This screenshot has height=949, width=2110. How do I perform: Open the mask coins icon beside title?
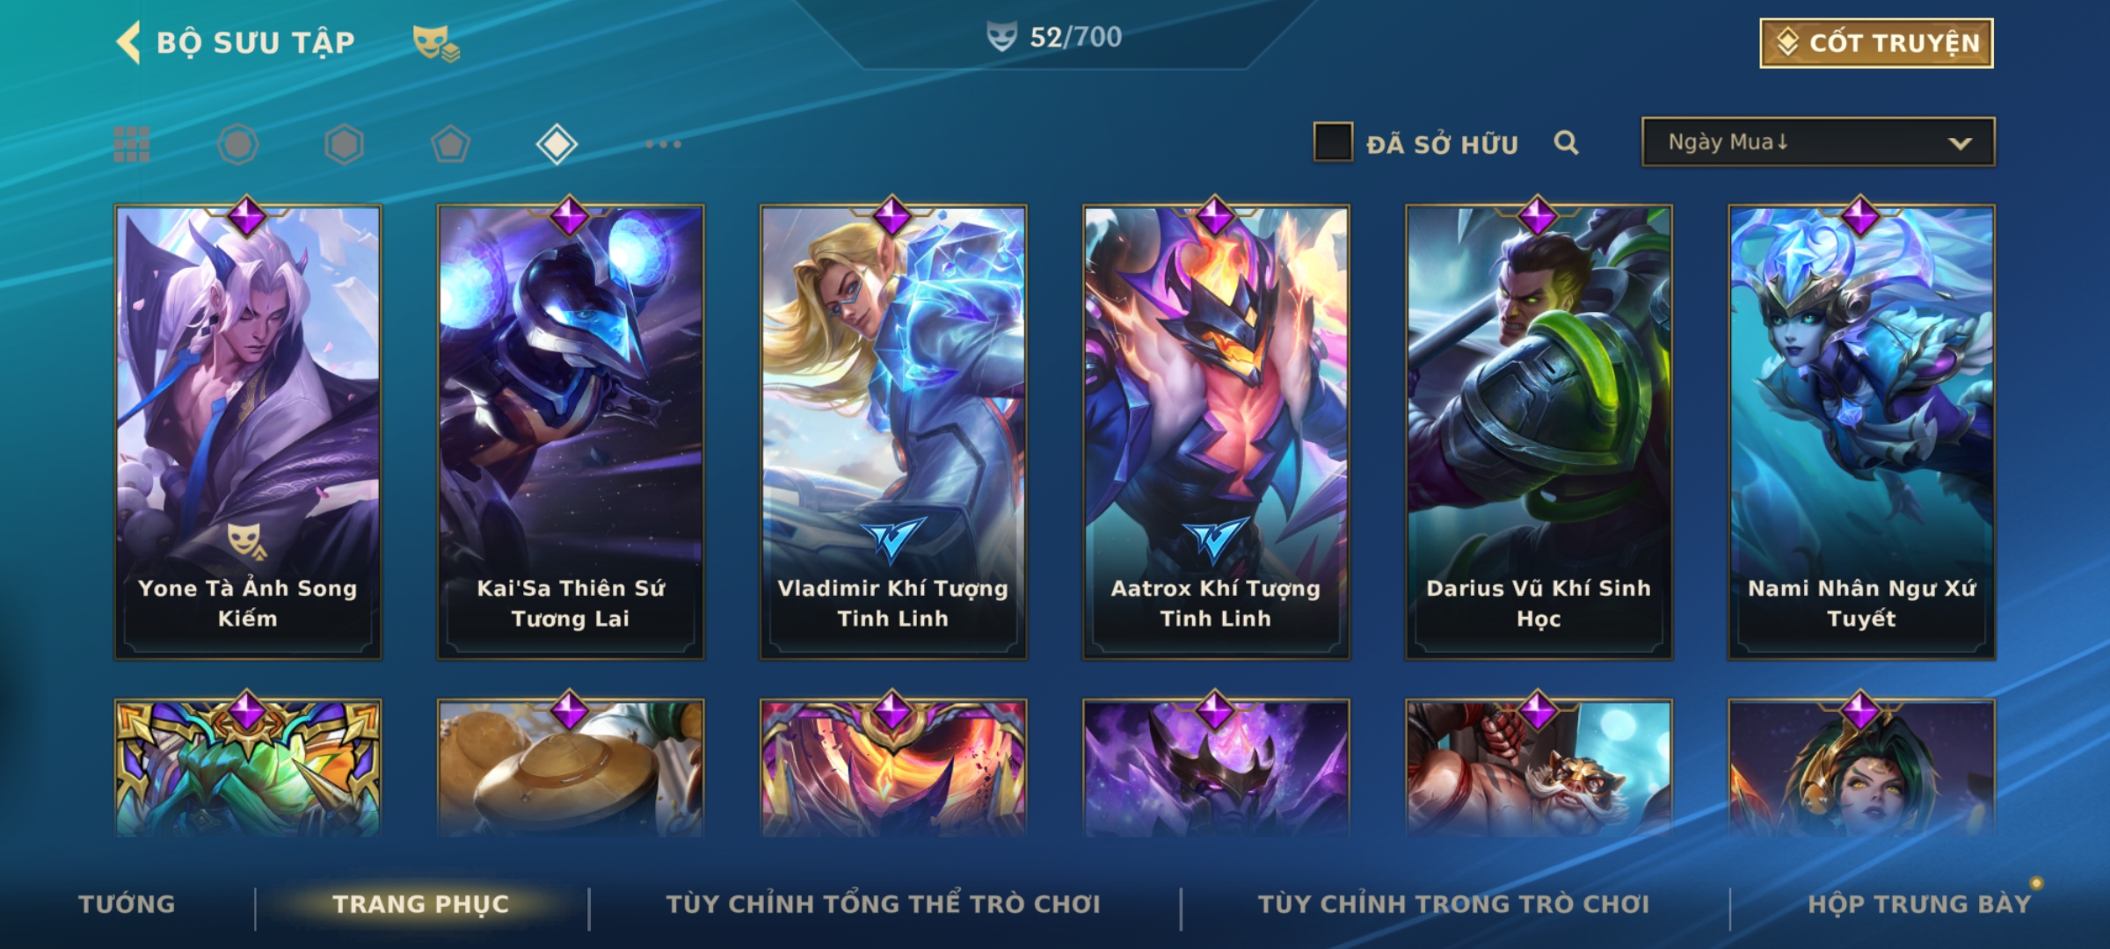pyautogui.click(x=436, y=43)
